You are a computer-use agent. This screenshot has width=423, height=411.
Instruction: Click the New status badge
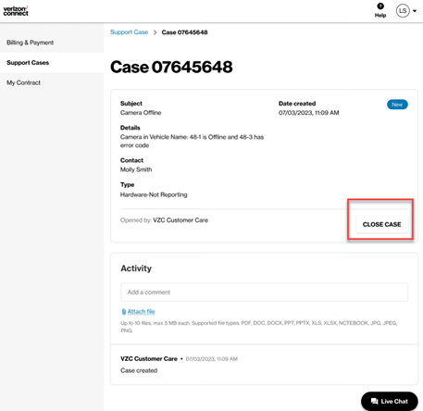pos(397,105)
